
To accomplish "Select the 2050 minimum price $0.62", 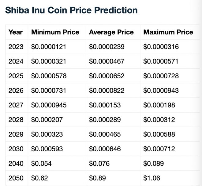I will click(x=39, y=178).
